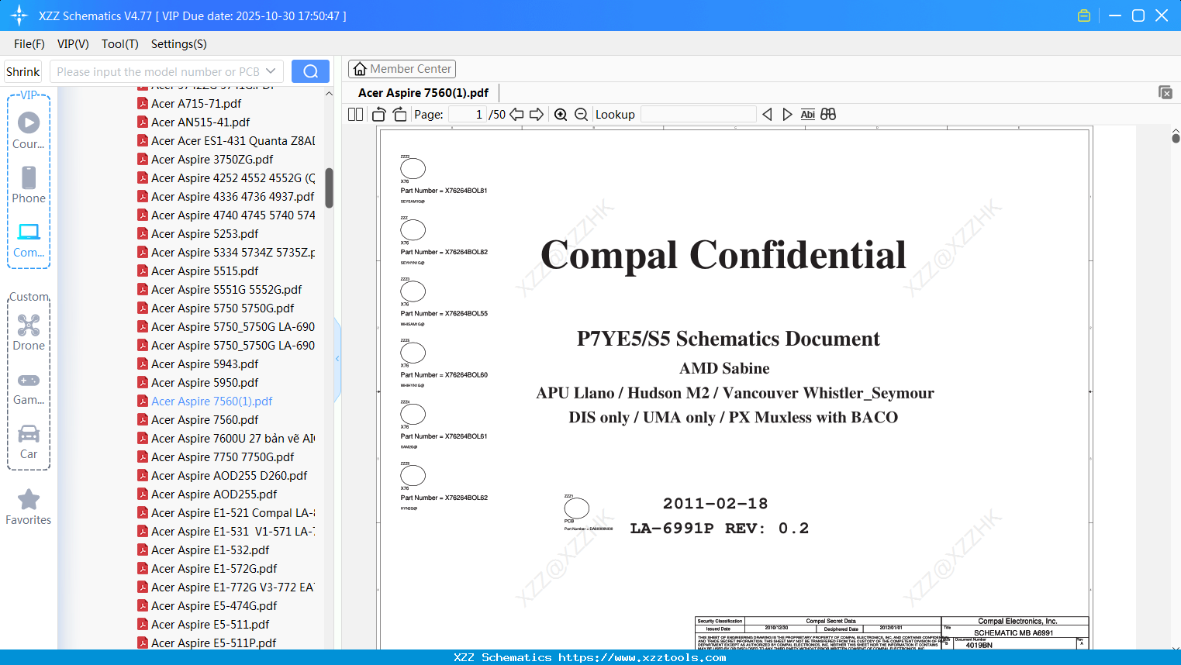This screenshot has width=1181, height=665.
Task: Click the file list scrollbar thumb
Action: 329,188
